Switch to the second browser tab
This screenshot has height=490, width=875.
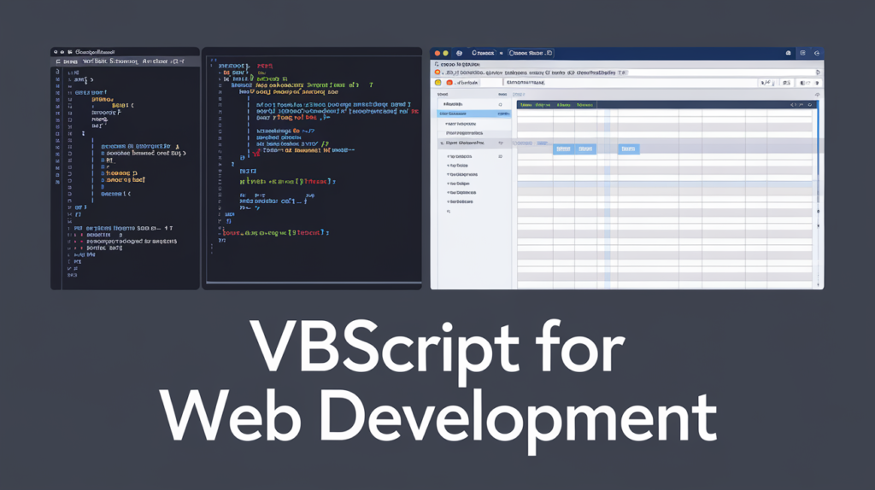(530, 53)
